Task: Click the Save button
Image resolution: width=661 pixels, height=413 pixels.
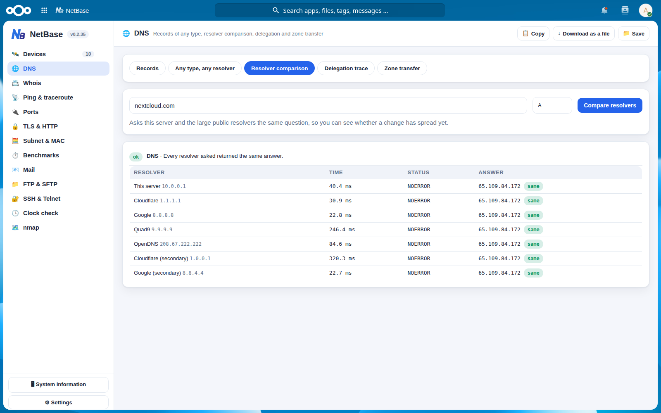Action: tap(634, 33)
